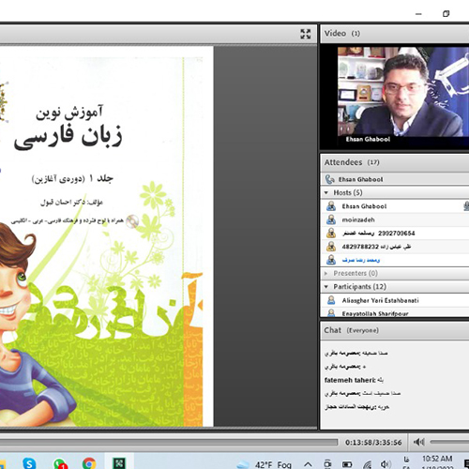Switch the FA input language indicator
The height and width of the screenshot is (469, 469).
coord(406,462)
